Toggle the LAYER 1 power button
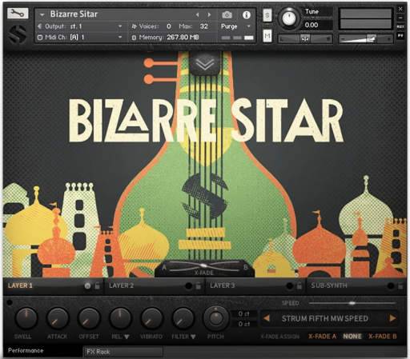The width and height of the screenshot is (410, 359). click(x=87, y=285)
